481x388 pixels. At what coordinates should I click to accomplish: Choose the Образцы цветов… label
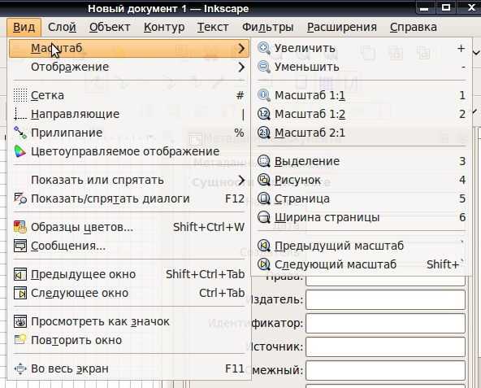82,227
